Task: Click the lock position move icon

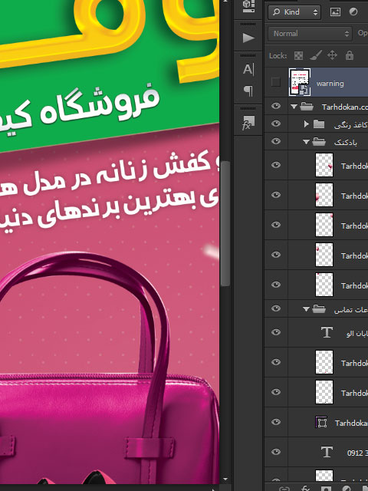Action: (x=332, y=55)
